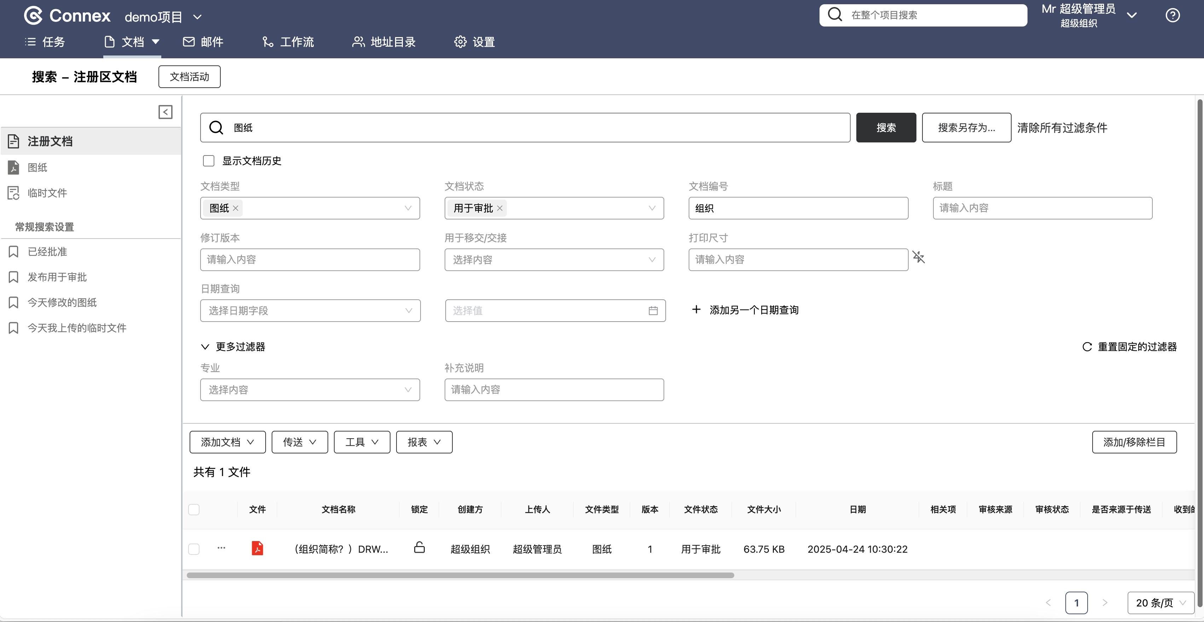
Task: Open the calendar date picker icon
Action: [653, 311]
